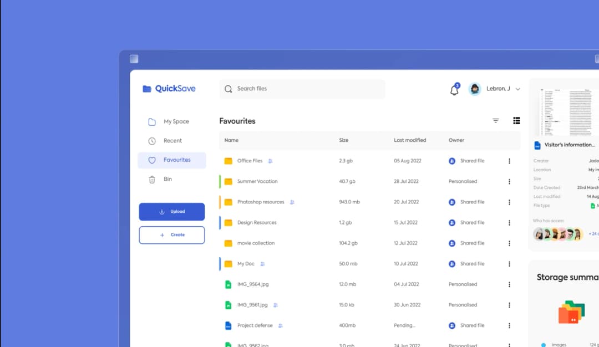Click the yellow folder icon for movie collection
Screen dimensions: 599x347
(x=228, y=243)
